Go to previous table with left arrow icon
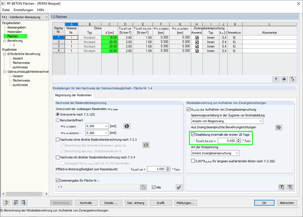The image size is (303, 217). click(x=15, y=203)
